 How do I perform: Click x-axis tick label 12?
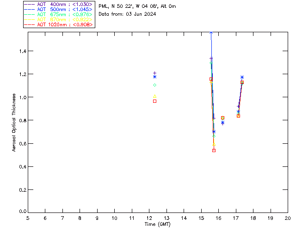tap(149, 218)
